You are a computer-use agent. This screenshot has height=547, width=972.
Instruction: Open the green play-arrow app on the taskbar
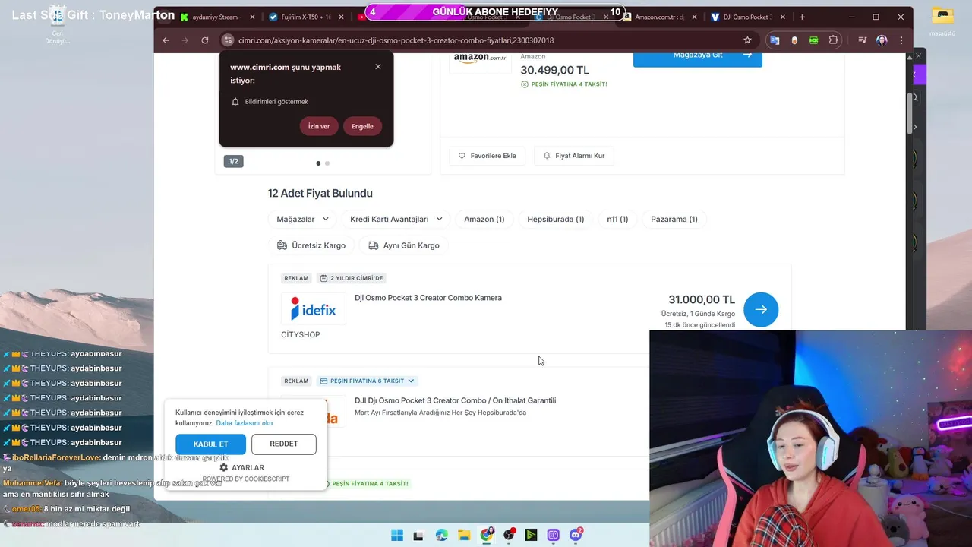click(x=532, y=535)
